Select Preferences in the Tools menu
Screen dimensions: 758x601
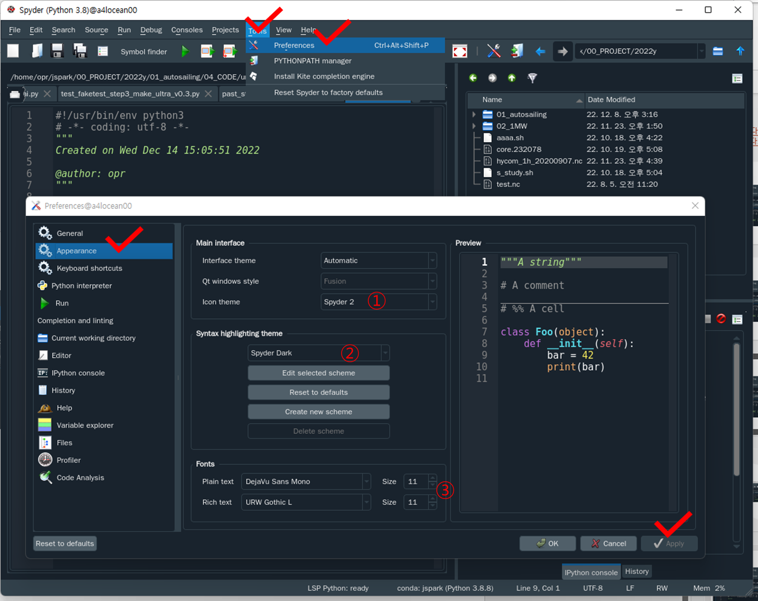click(x=345, y=45)
